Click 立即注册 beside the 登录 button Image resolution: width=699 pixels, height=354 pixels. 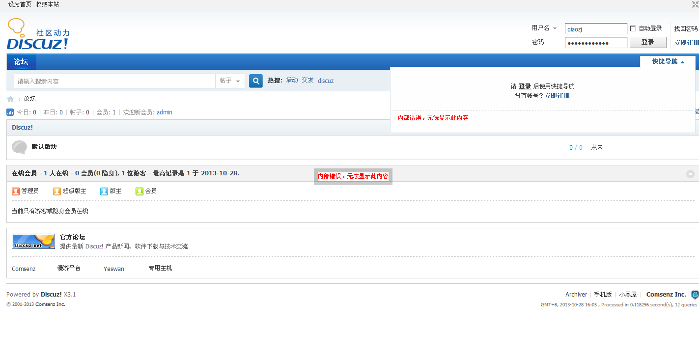coord(687,43)
